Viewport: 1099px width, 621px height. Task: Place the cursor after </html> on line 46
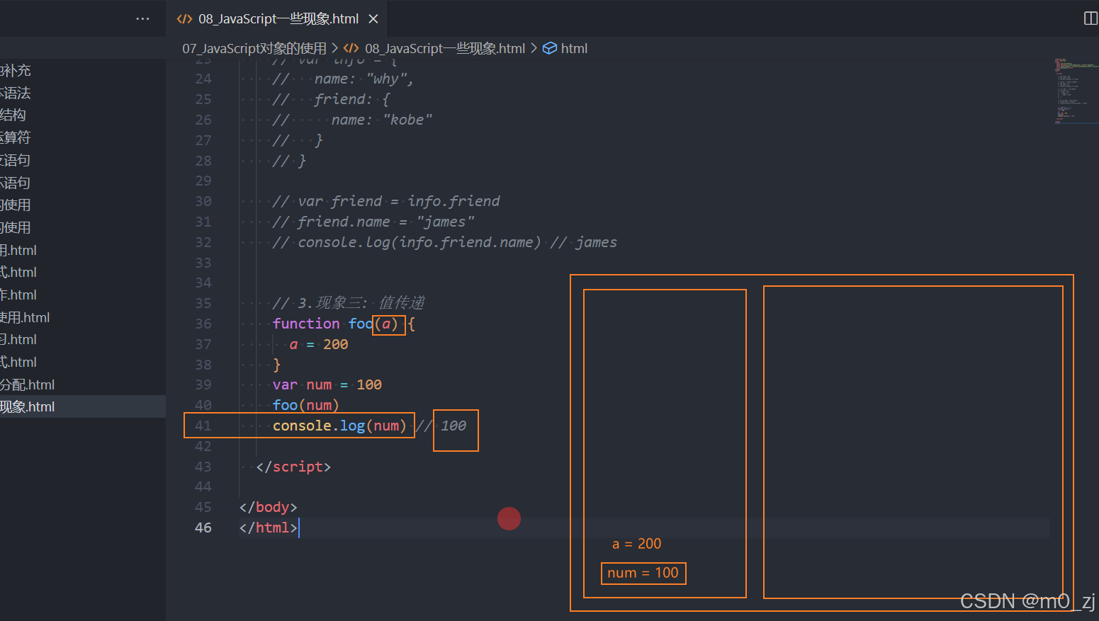coord(300,528)
